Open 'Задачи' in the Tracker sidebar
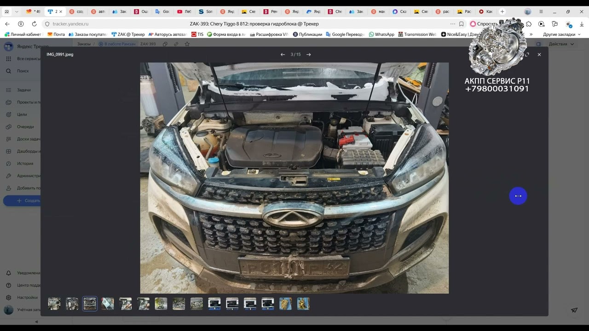 [x=23, y=90]
